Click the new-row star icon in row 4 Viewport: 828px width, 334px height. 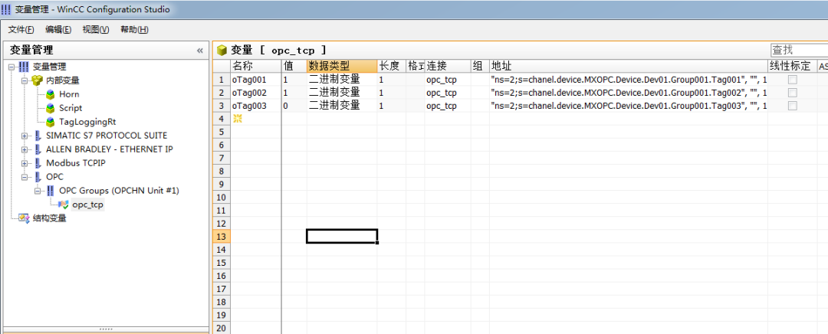pos(238,119)
